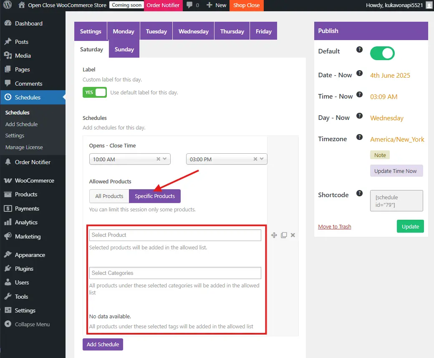Click the plus New icon in admin bar
434x358 pixels.
click(x=209, y=5)
